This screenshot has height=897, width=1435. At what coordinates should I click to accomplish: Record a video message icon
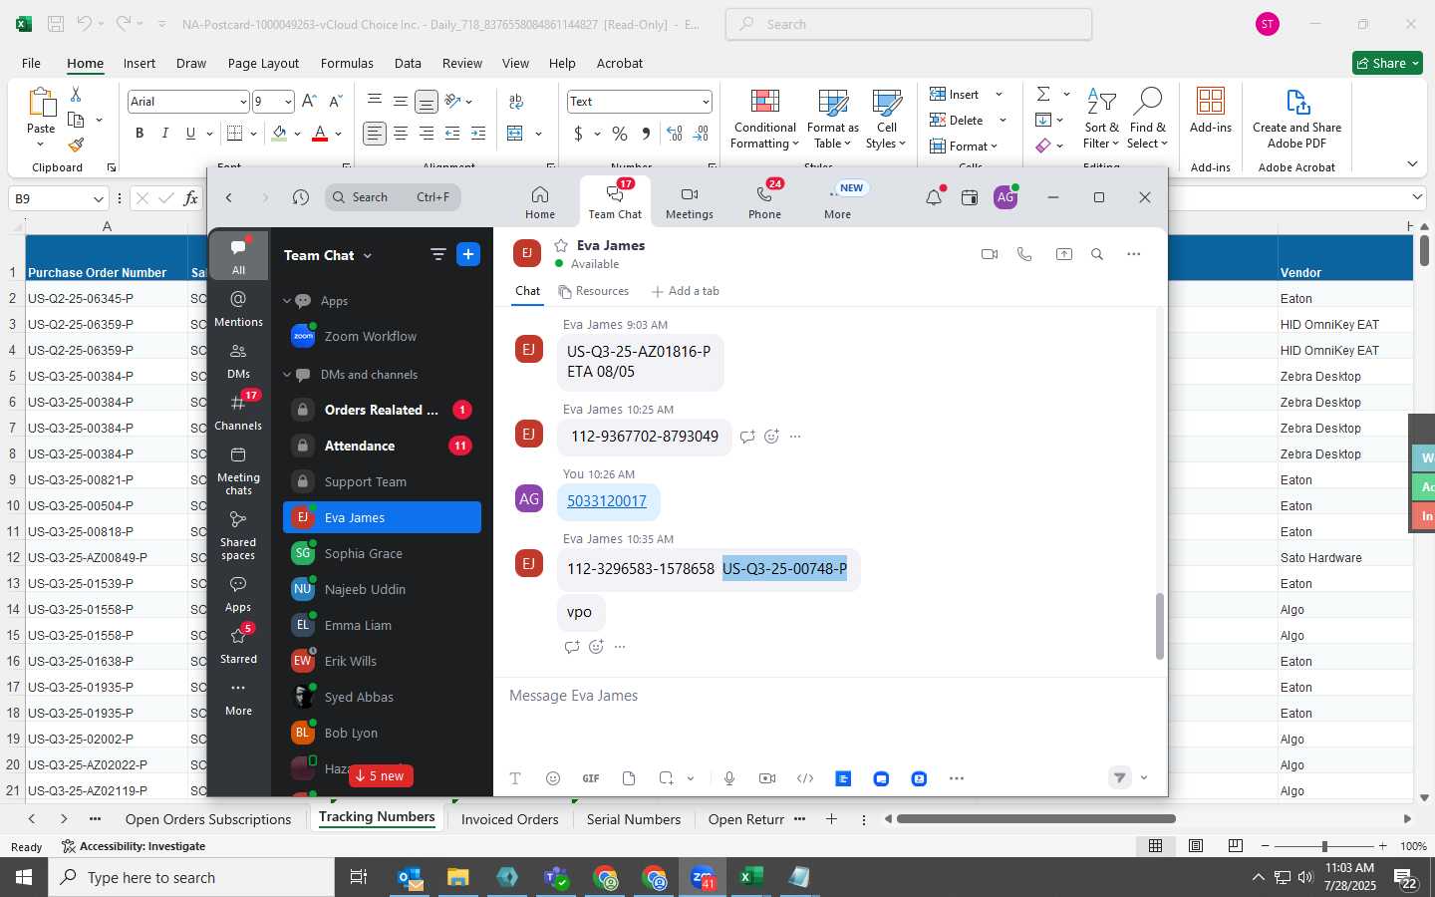tap(767, 778)
